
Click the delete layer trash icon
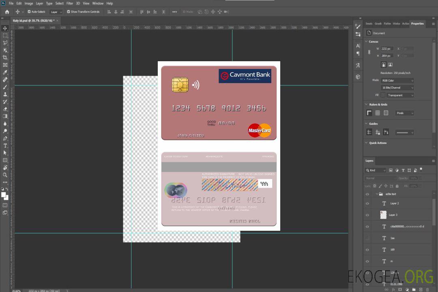[x=427, y=290]
